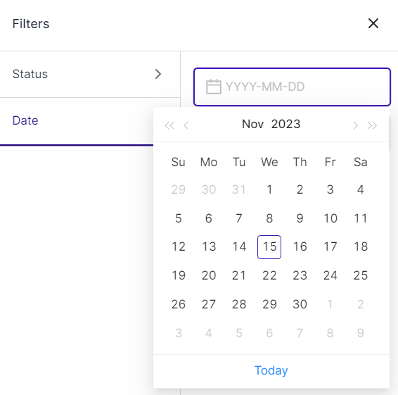Jump to next year with double-right arrows

(x=373, y=125)
